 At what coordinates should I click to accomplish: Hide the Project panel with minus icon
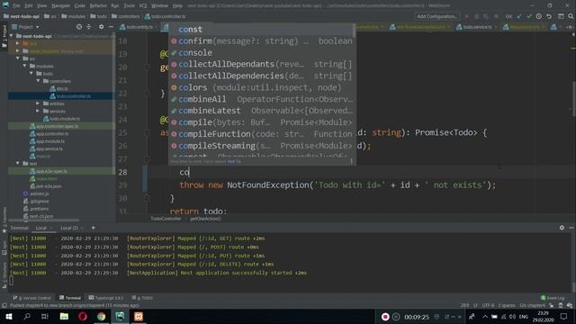(111, 27)
